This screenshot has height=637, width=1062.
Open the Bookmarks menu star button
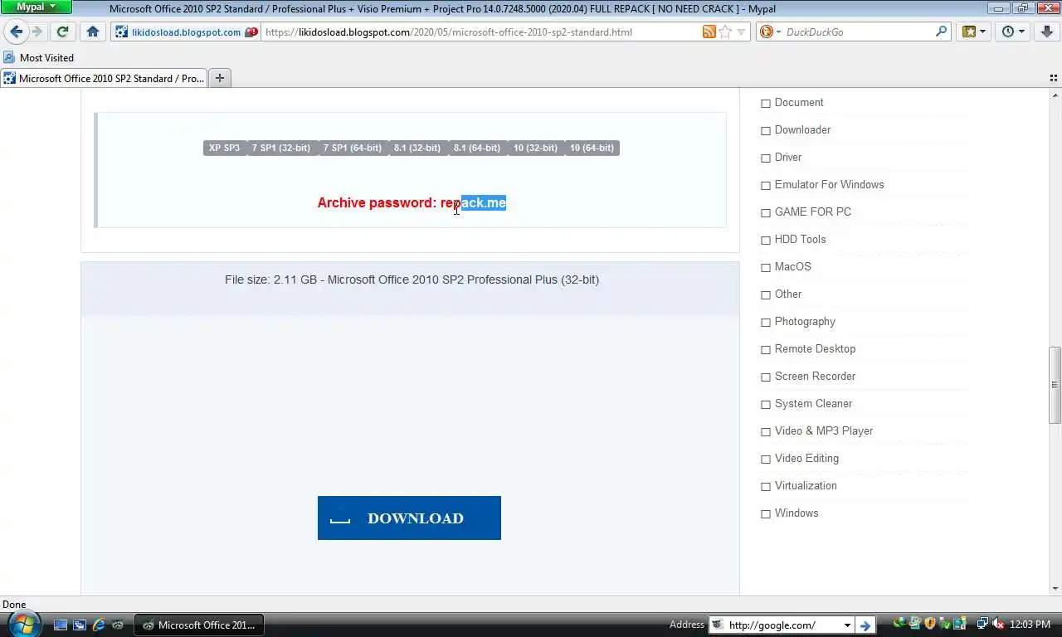pyautogui.click(x=973, y=32)
